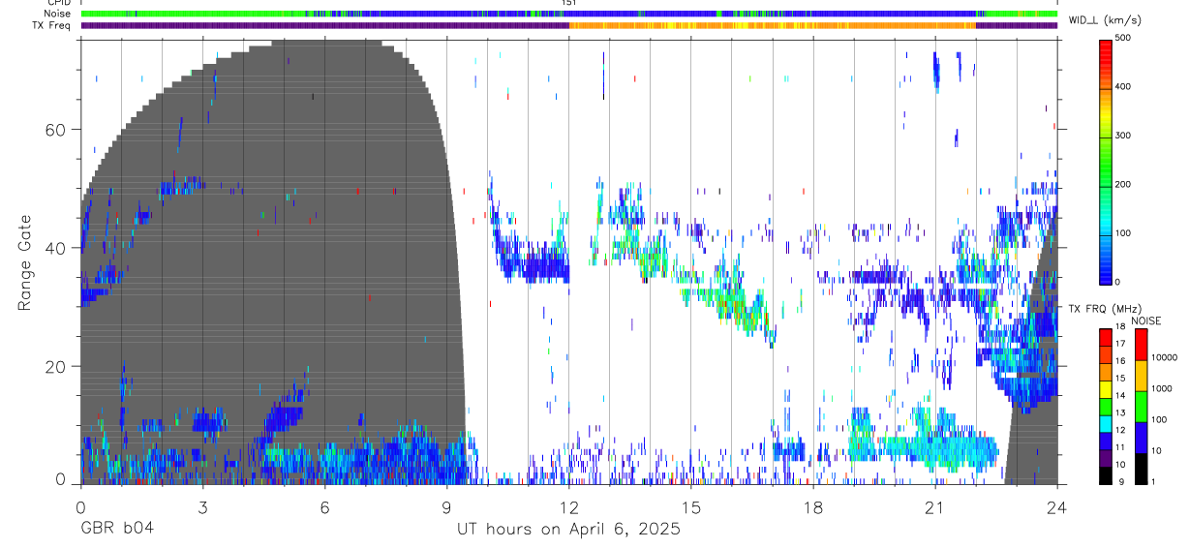This screenshot has width=1189, height=549.
Task: Click the TX FRQ (MHz) color scale
Action: pyautogui.click(x=1107, y=405)
